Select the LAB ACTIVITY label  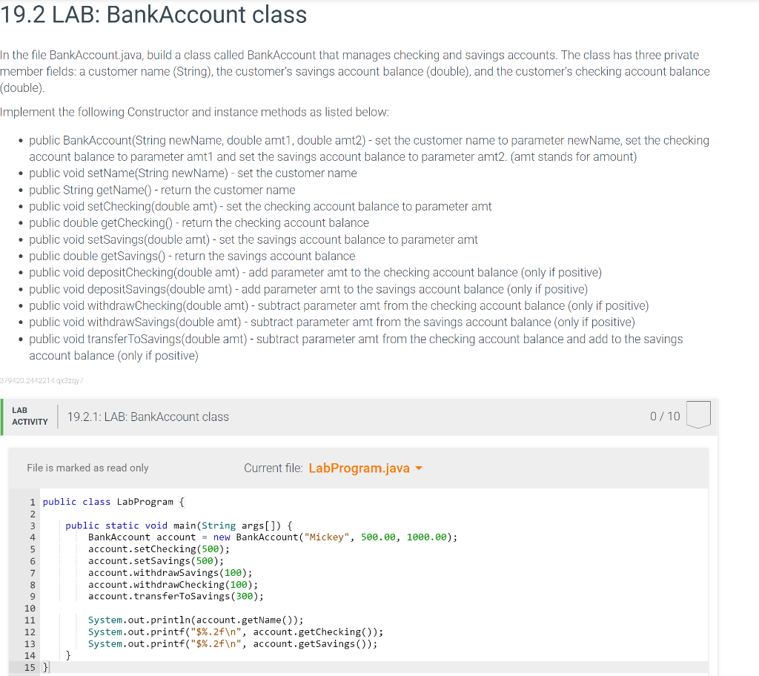coord(30,416)
